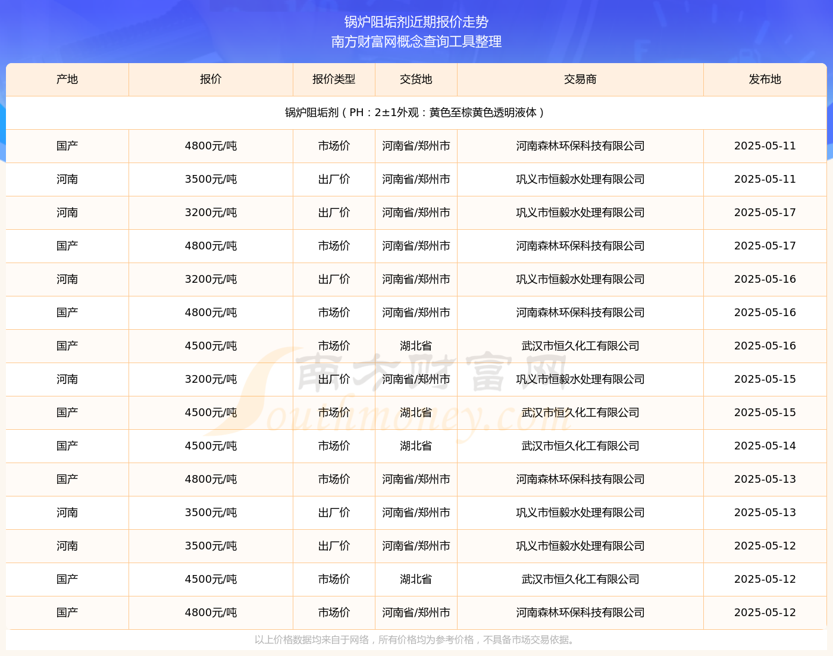The image size is (833, 656).
Task: Click date 2025-05-11 in 河南森林环保科技 row
Action: pyautogui.click(x=765, y=146)
